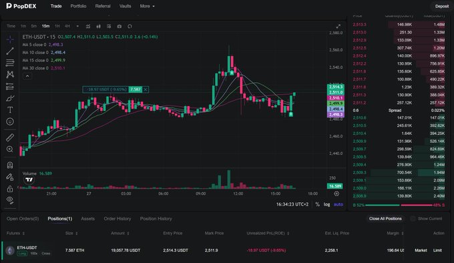
Task: Click the PopDEX logo
Action: 21,6
